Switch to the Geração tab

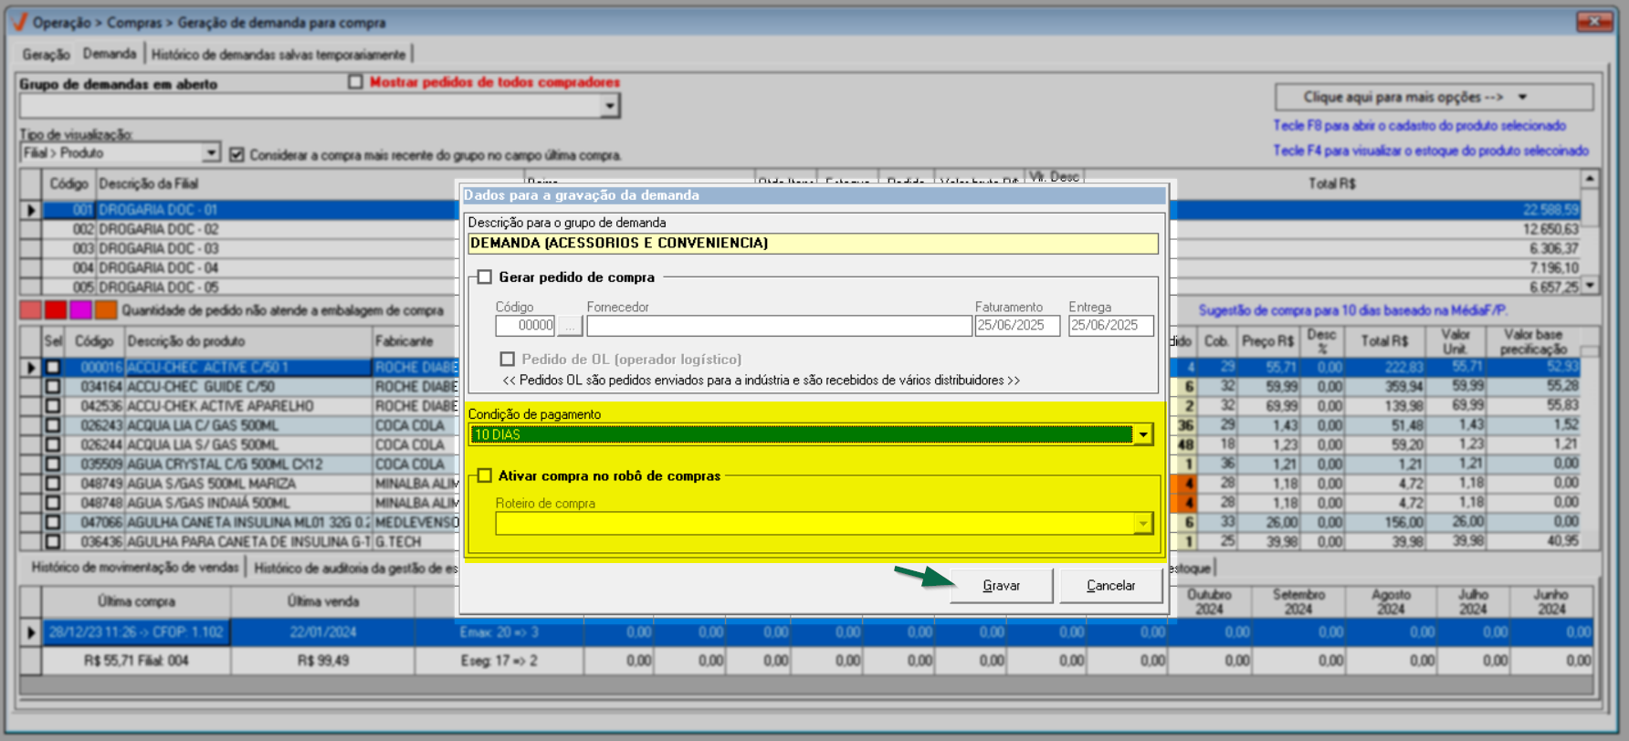pos(46,55)
